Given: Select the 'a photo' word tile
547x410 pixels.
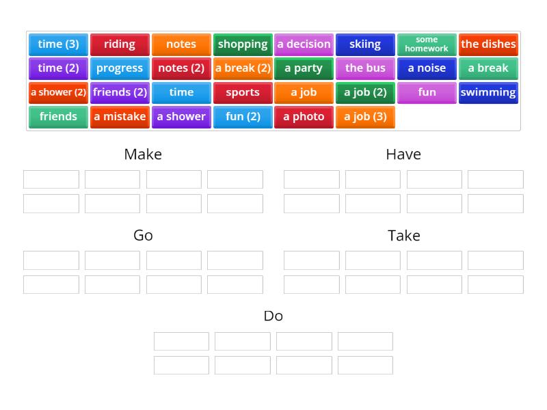Looking at the screenshot, I should [x=304, y=116].
